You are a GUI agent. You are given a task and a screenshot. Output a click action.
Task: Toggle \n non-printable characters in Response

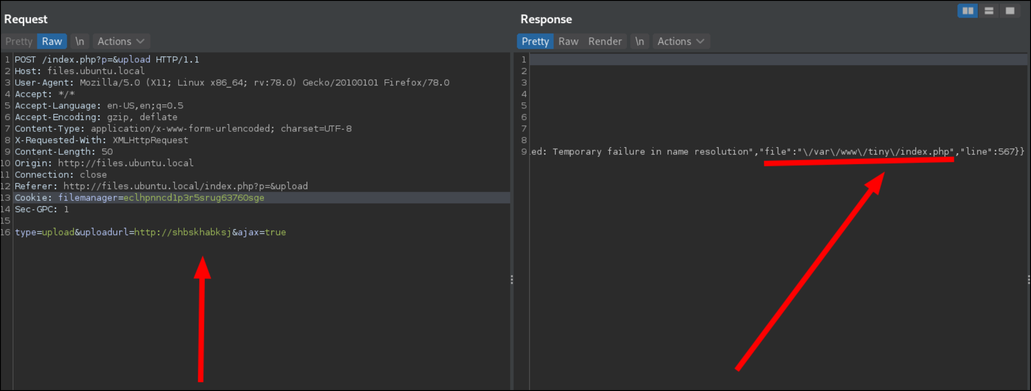tap(639, 42)
